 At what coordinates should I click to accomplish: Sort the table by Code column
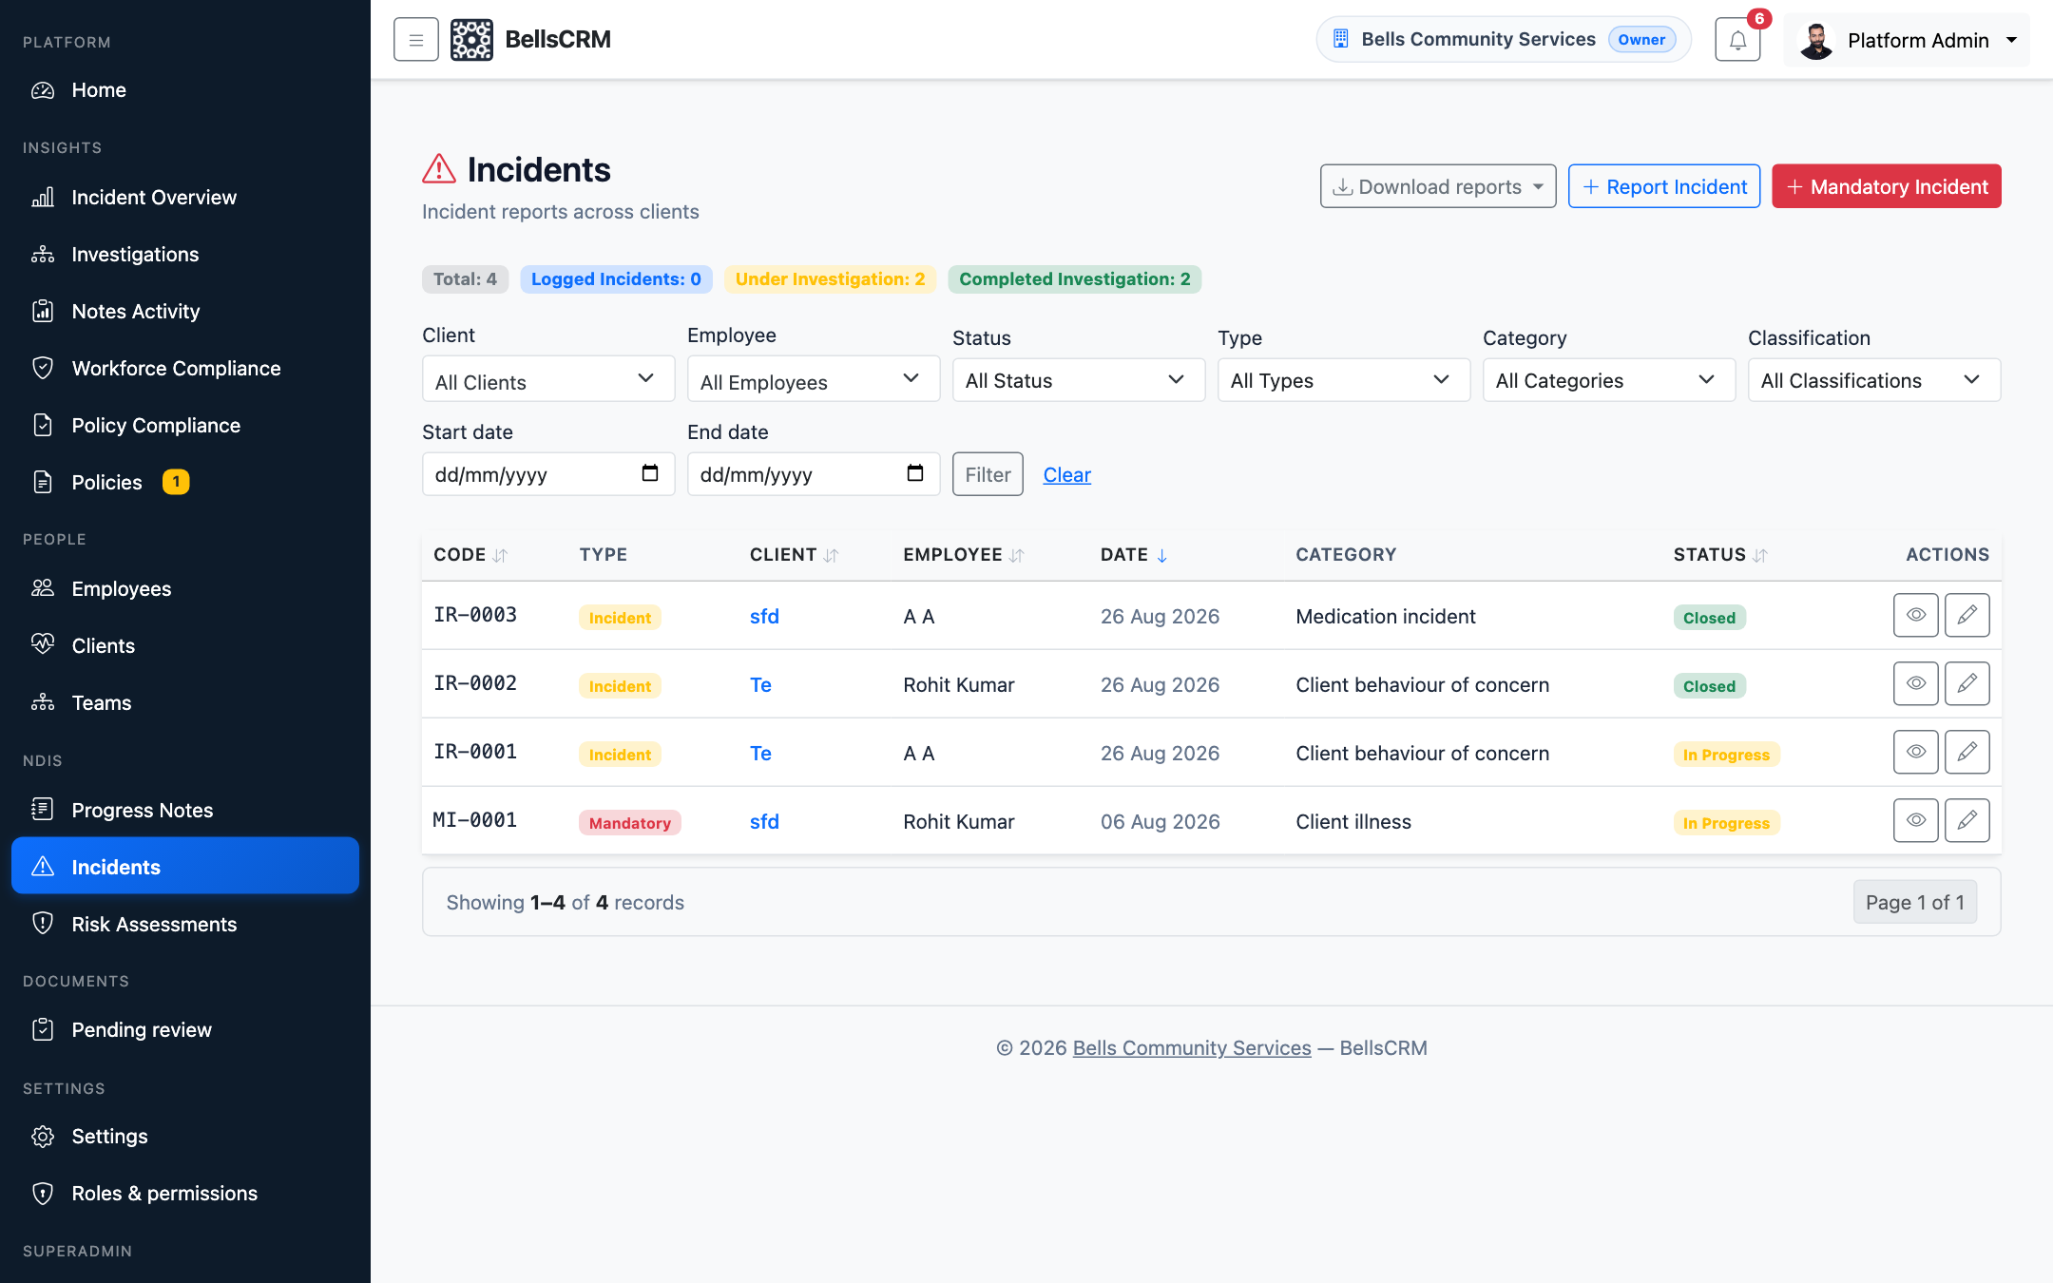tap(470, 555)
